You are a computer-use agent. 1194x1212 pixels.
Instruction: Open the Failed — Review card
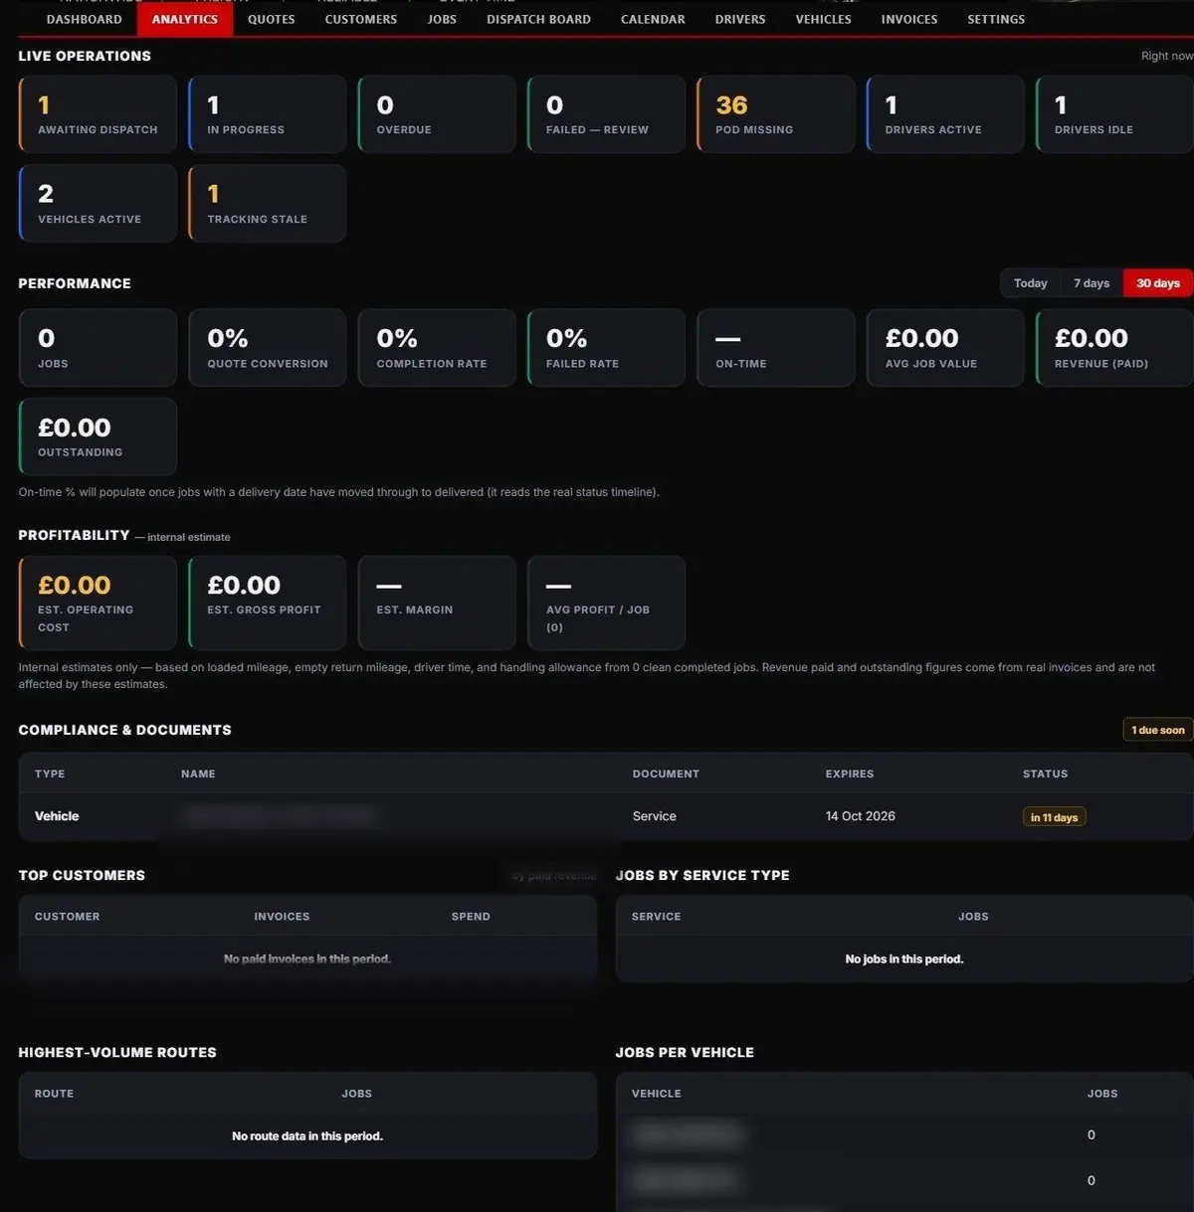pyautogui.click(x=606, y=114)
